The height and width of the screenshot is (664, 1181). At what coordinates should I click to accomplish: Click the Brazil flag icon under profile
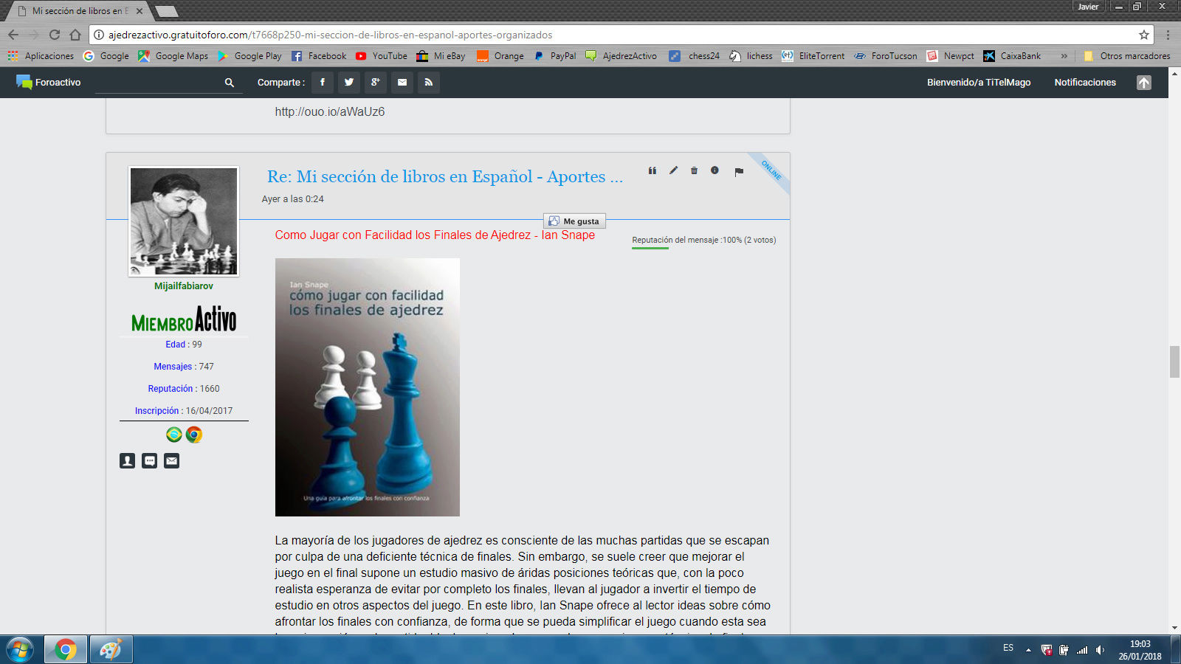174,435
